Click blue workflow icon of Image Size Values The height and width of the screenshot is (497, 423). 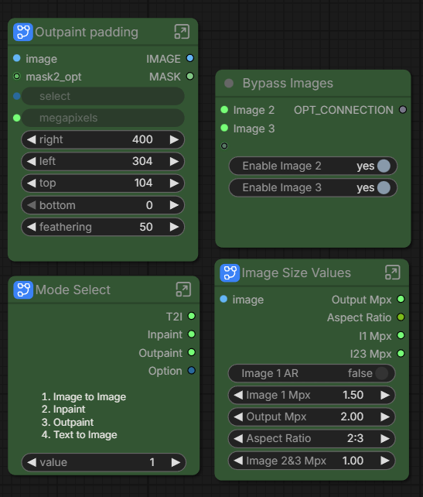(x=230, y=272)
